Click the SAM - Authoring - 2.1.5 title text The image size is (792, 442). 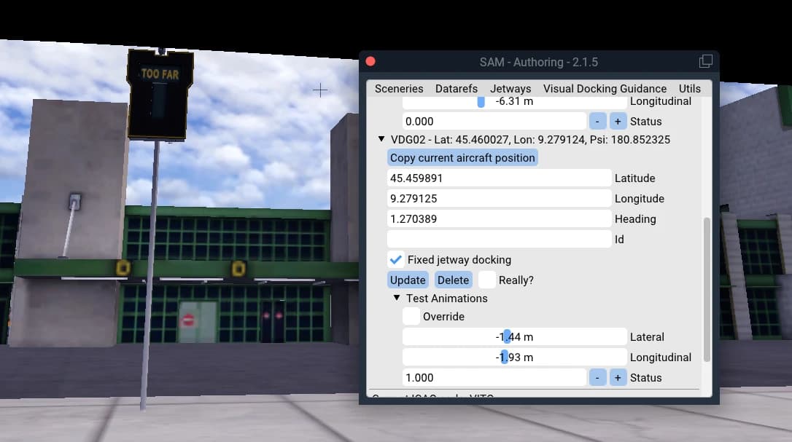(x=538, y=62)
